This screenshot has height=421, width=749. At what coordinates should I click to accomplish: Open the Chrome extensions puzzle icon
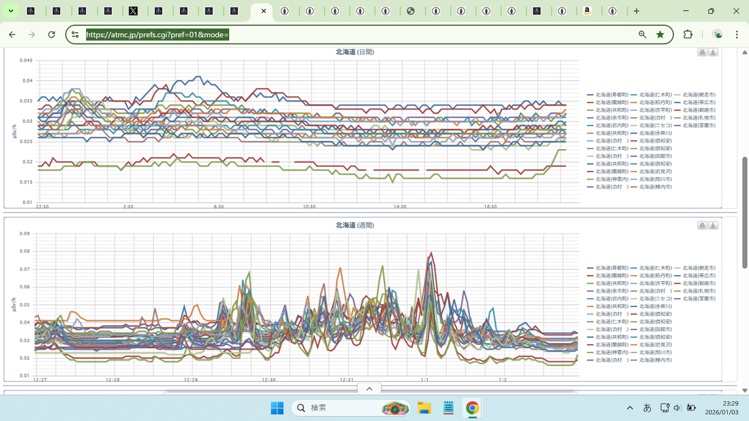tap(688, 34)
